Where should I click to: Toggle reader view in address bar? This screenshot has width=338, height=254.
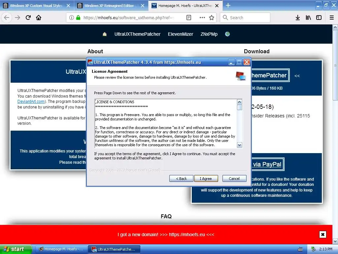coord(188,18)
